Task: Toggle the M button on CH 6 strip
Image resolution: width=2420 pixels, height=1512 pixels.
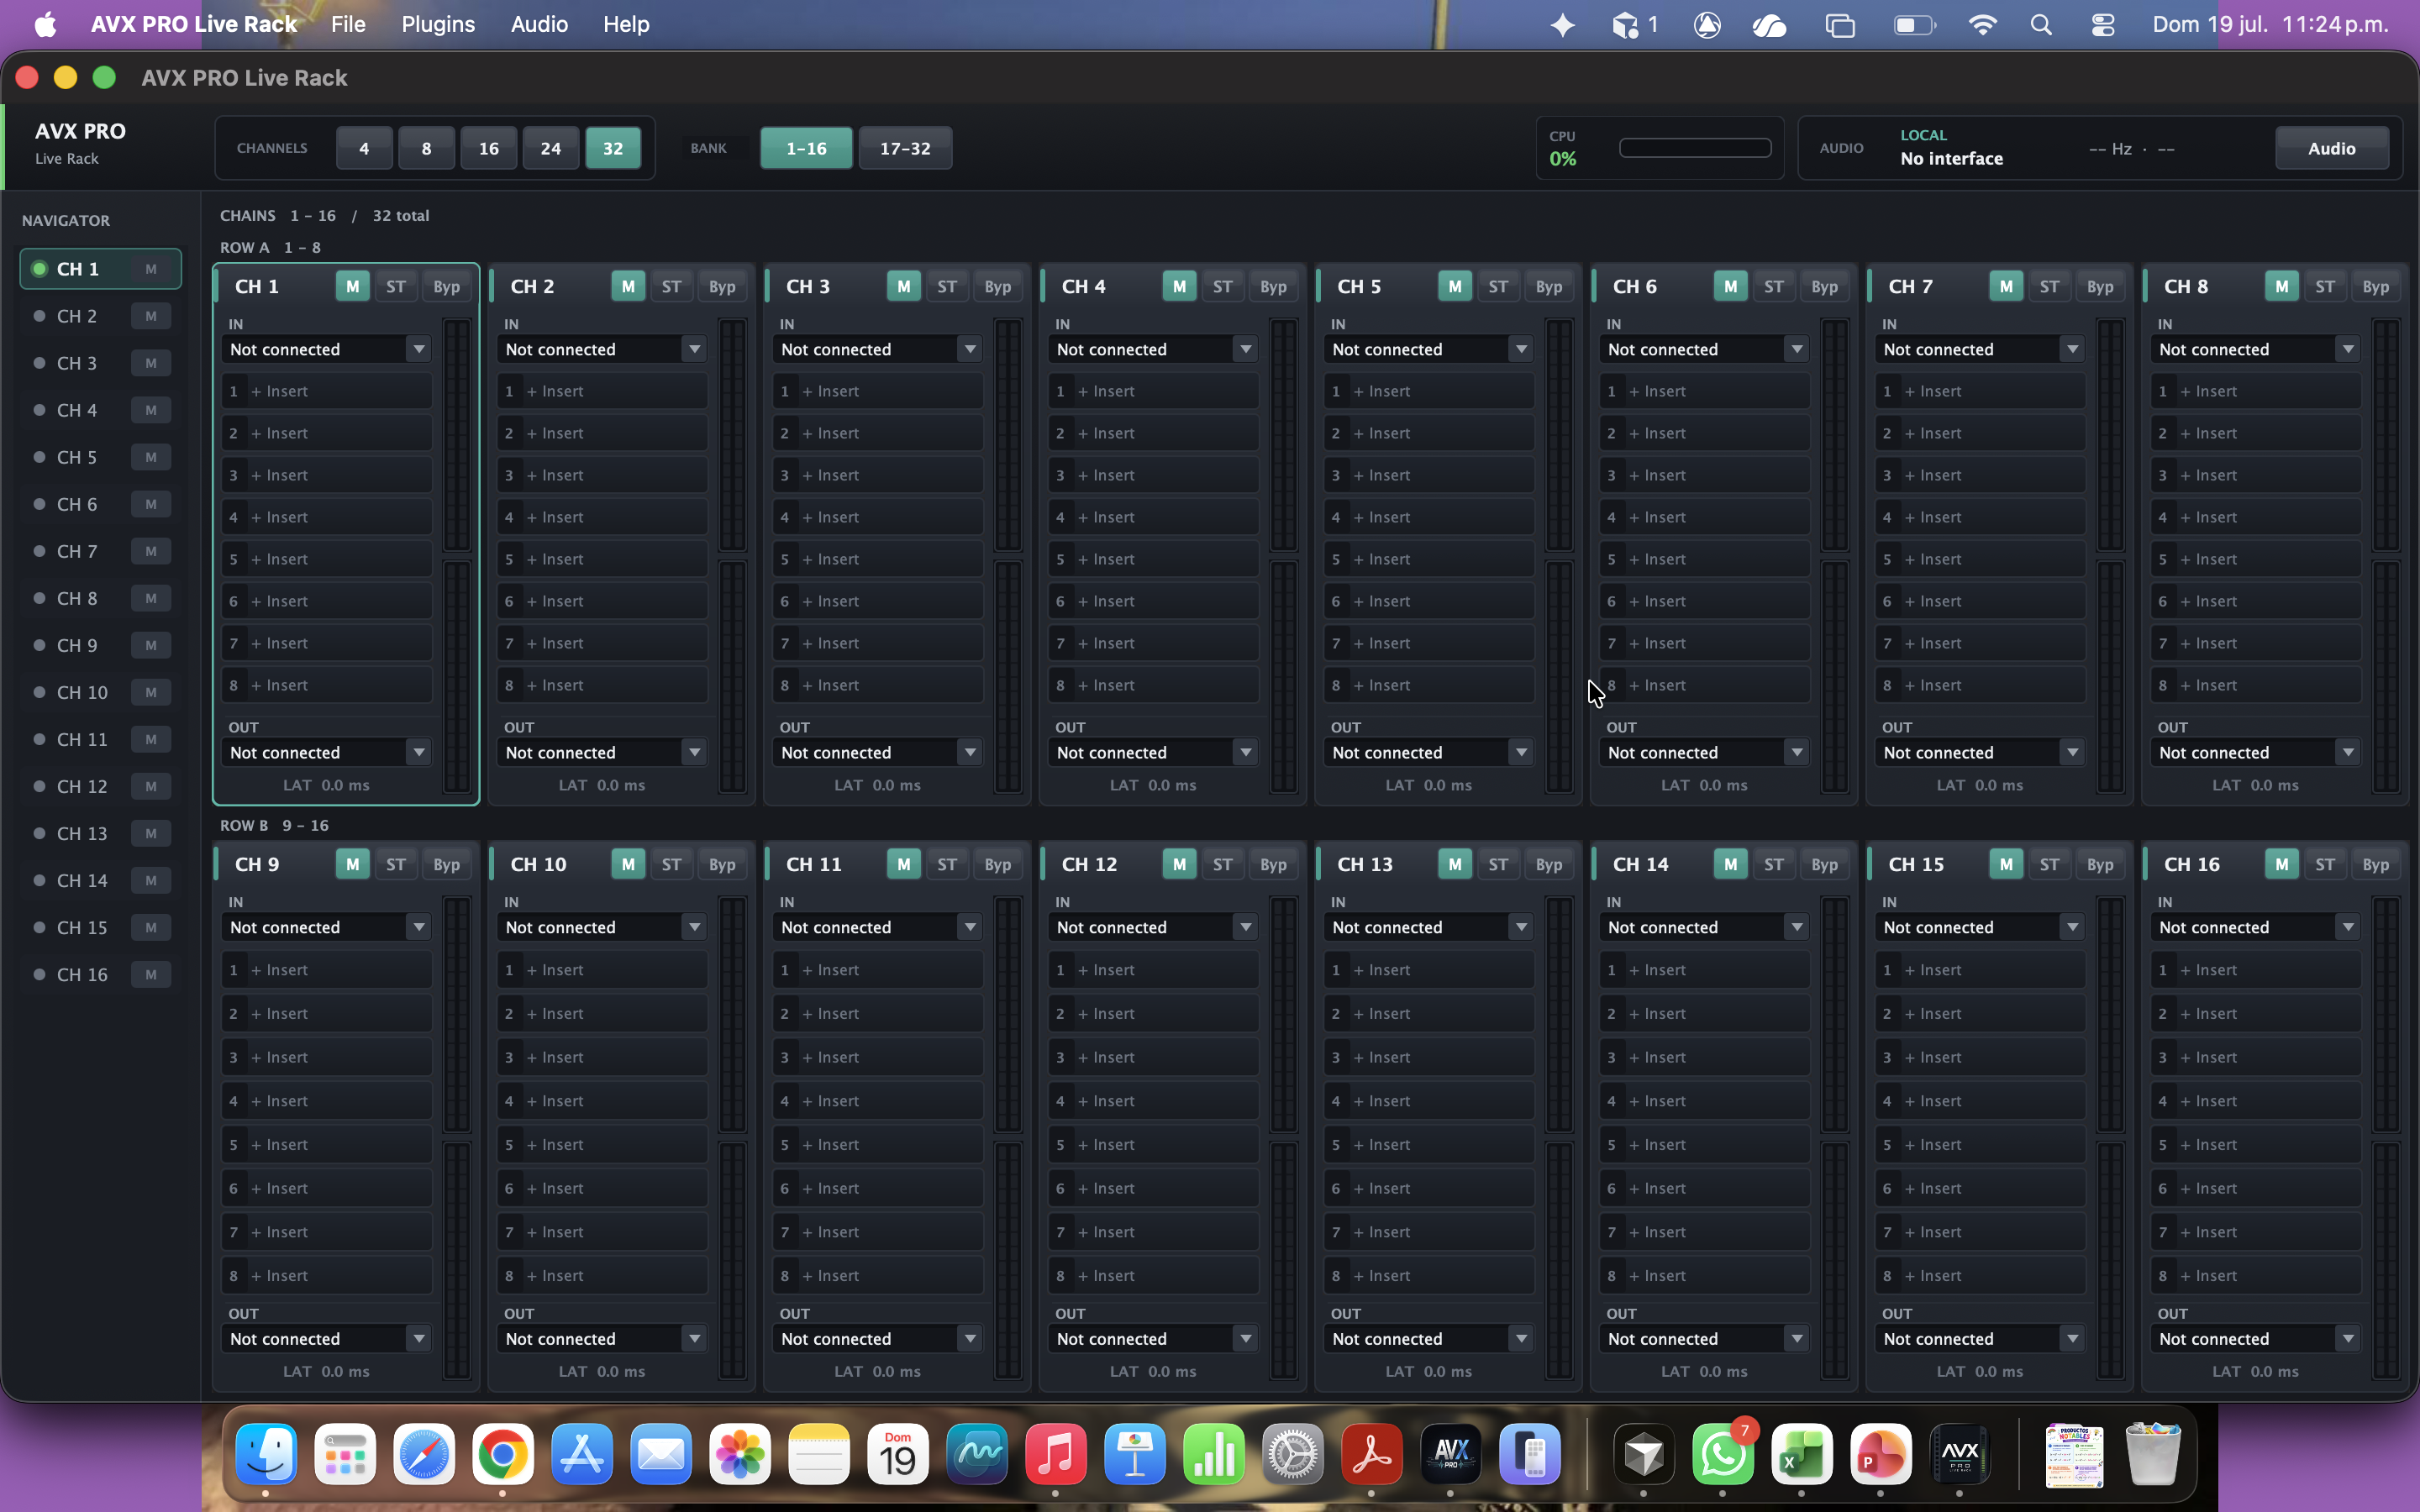Action: click(1730, 286)
